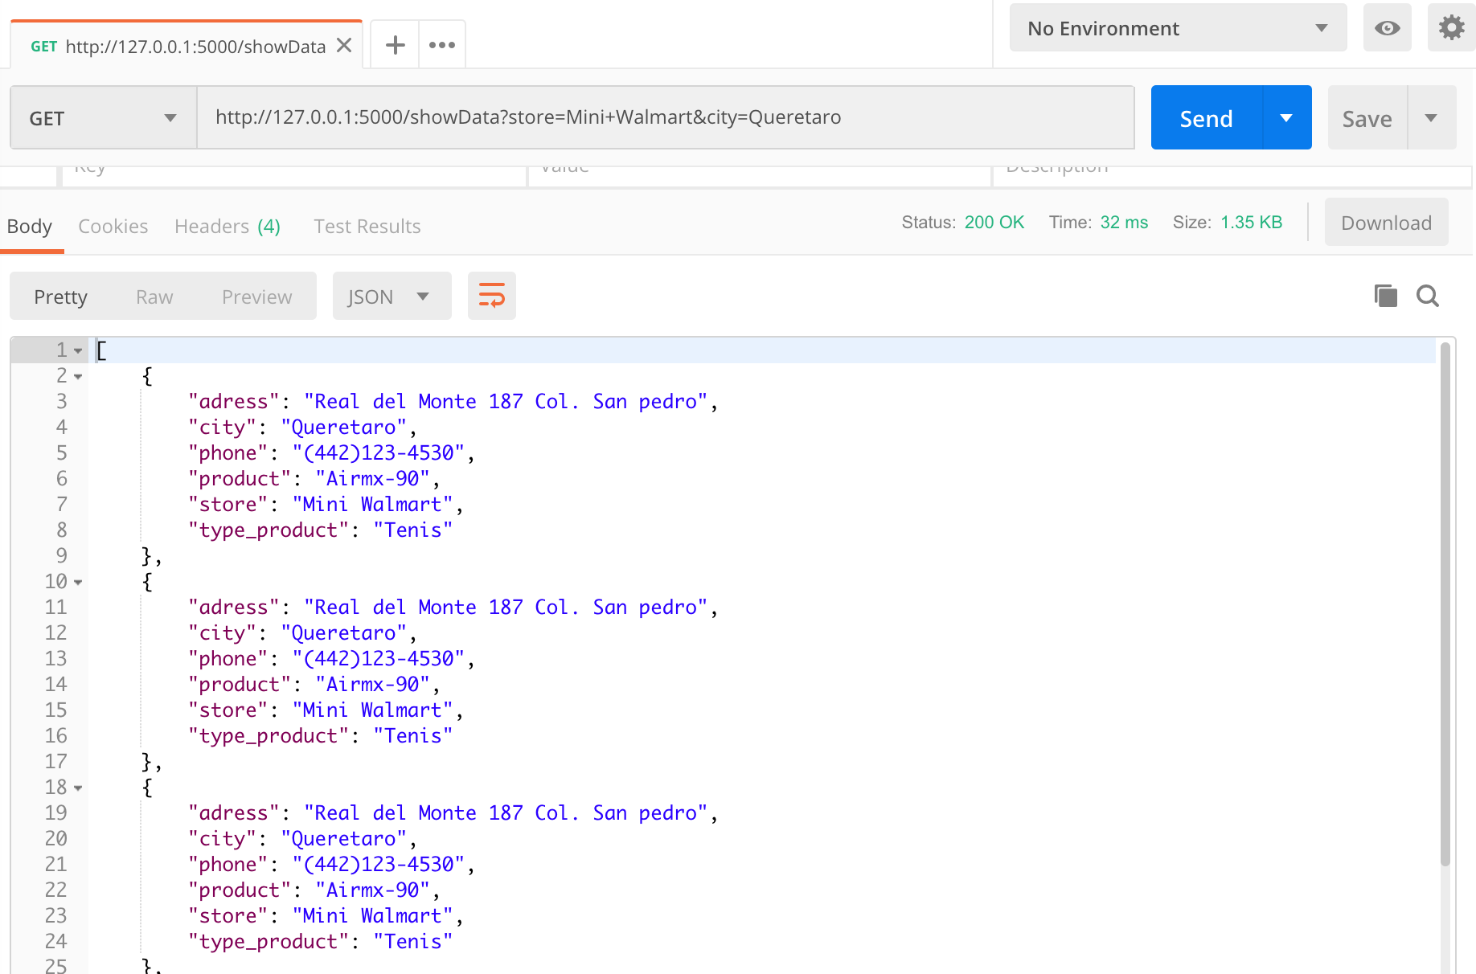
Task: Click the phone value on line 5
Action: 379,453
